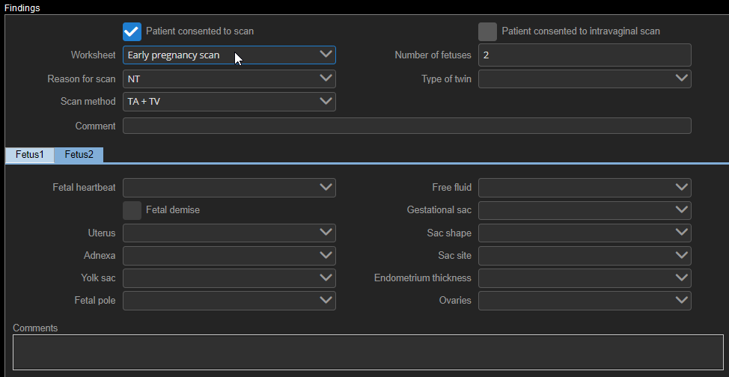Image resolution: width=729 pixels, height=377 pixels.
Task: Switch to the Fetus1 tab
Action: (x=30, y=155)
